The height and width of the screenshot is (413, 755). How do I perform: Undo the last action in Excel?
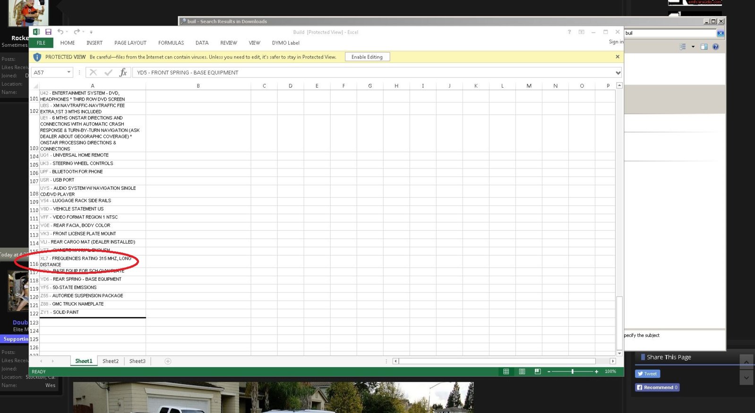pos(60,32)
